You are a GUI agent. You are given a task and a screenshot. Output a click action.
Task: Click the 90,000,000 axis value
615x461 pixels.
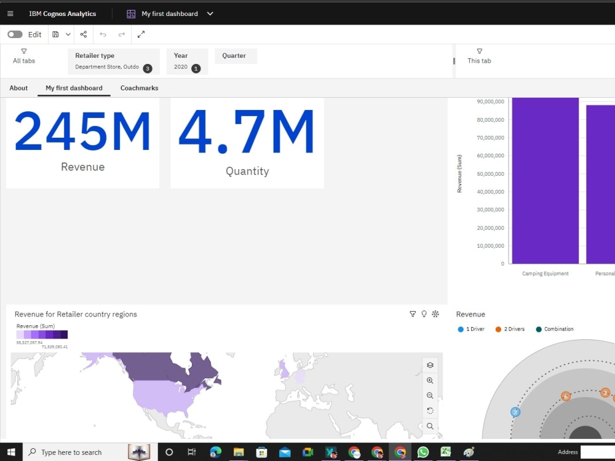[x=490, y=101]
